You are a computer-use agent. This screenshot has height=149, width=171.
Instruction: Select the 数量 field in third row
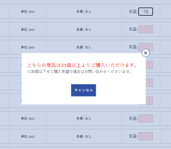tap(145, 47)
